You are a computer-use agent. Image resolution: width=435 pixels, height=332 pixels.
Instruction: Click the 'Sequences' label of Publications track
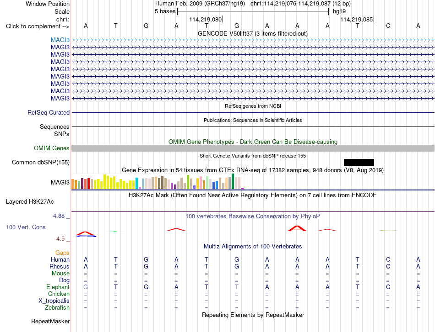click(54, 126)
